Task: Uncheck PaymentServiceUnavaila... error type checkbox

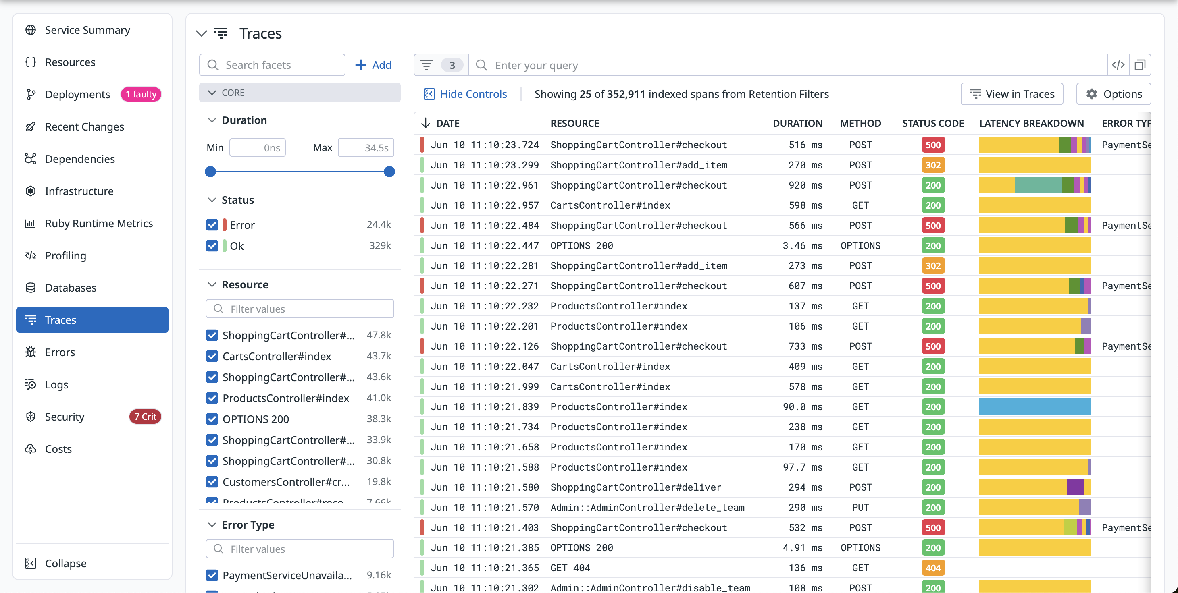Action: coord(212,576)
